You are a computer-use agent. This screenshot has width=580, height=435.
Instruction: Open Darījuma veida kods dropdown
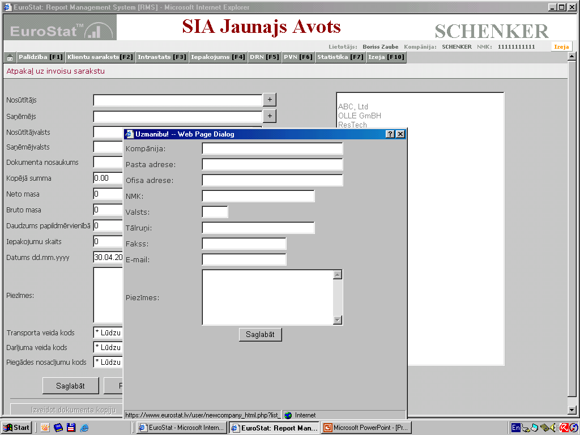[x=108, y=347]
